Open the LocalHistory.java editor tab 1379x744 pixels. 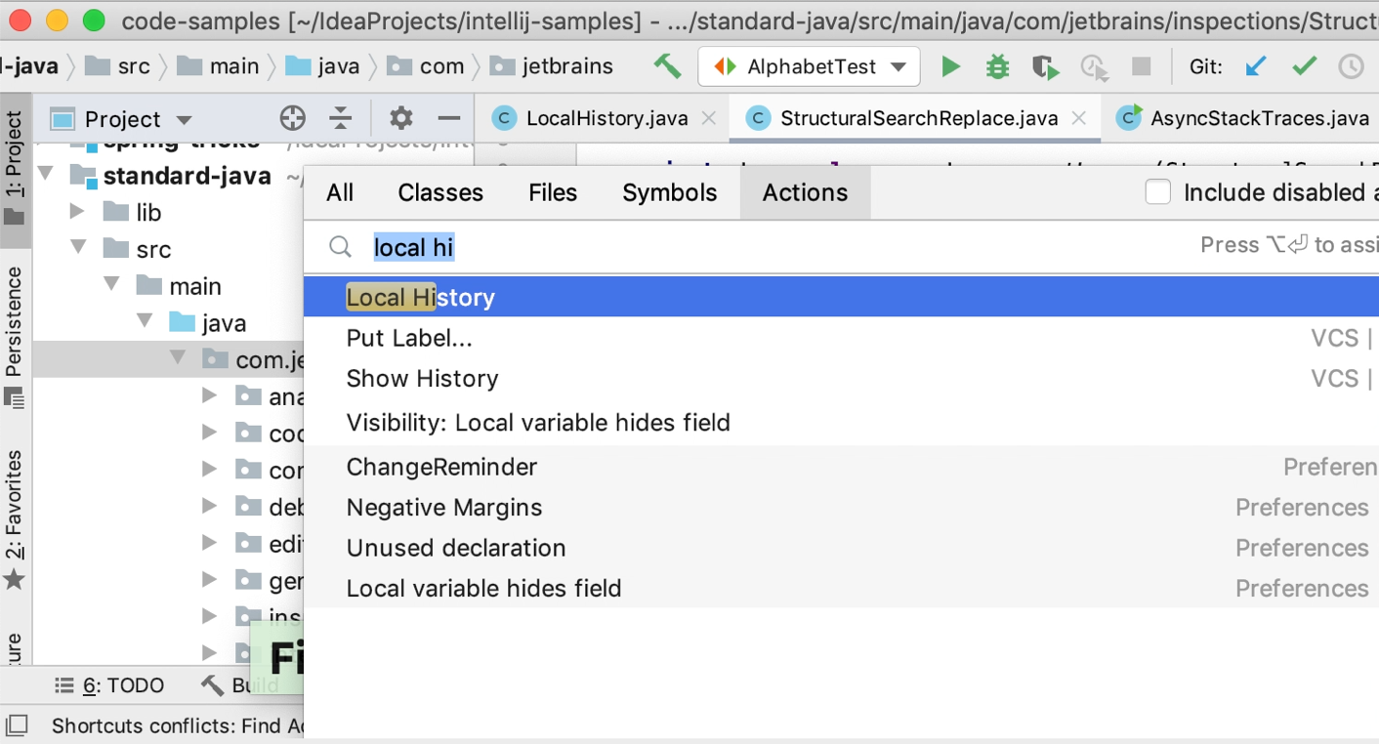click(606, 119)
